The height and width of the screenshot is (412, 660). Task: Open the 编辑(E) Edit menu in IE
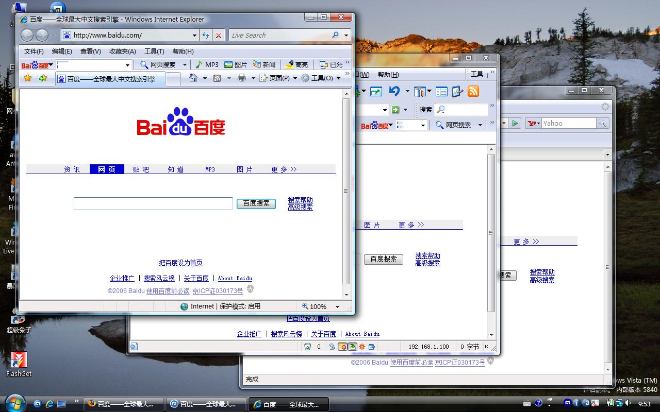click(x=62, y=51)
